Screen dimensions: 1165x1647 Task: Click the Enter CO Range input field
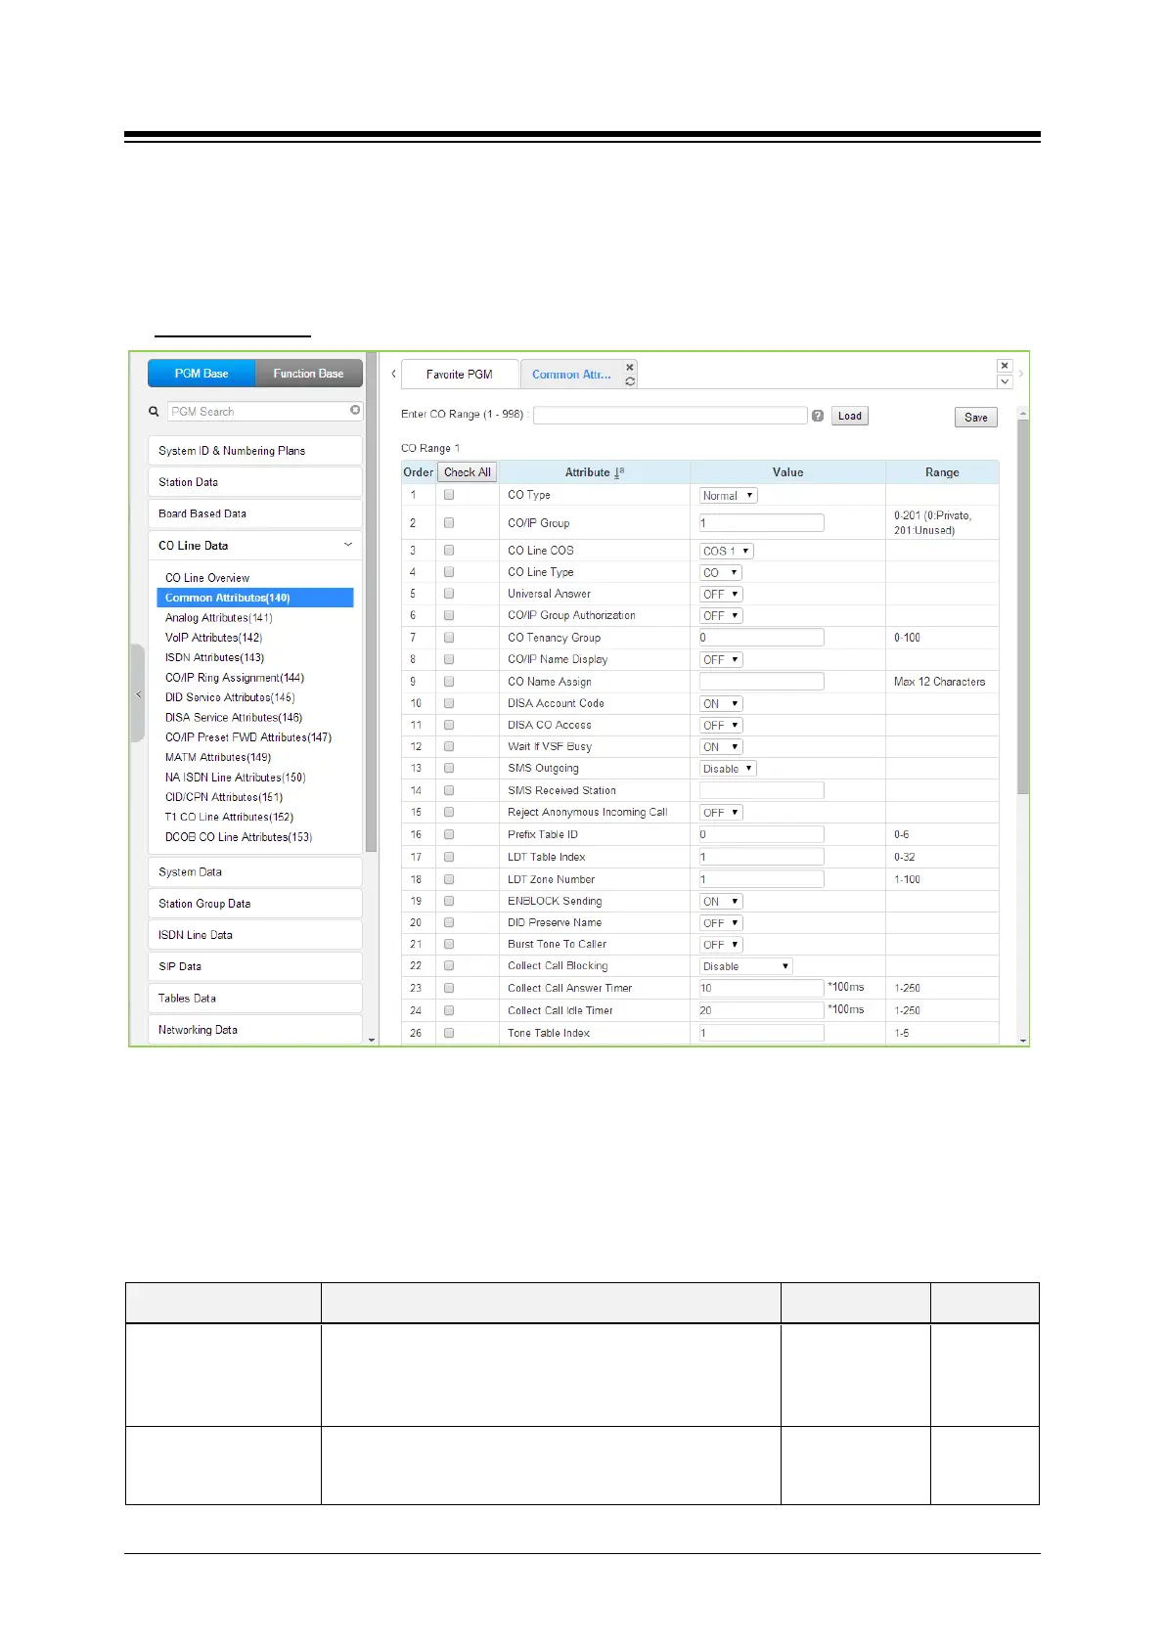670,416
